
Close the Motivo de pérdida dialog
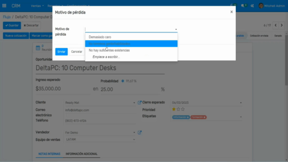point(231,12)
